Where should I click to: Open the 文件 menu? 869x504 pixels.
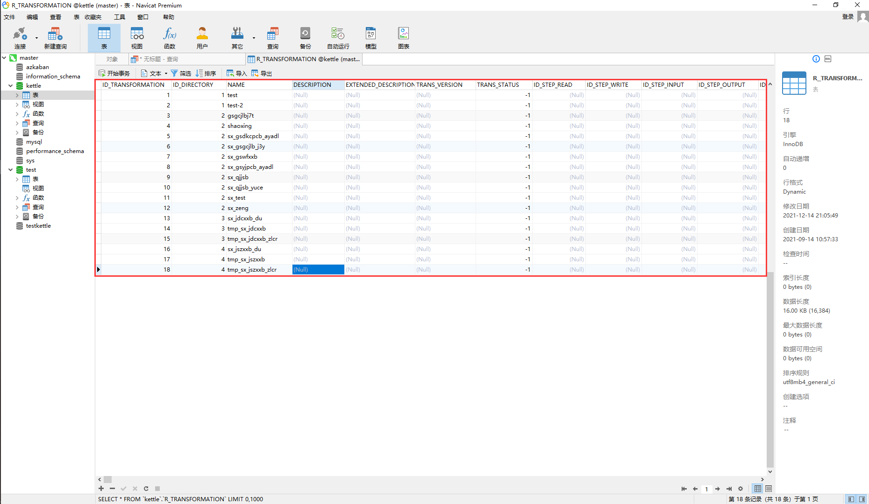9,17
